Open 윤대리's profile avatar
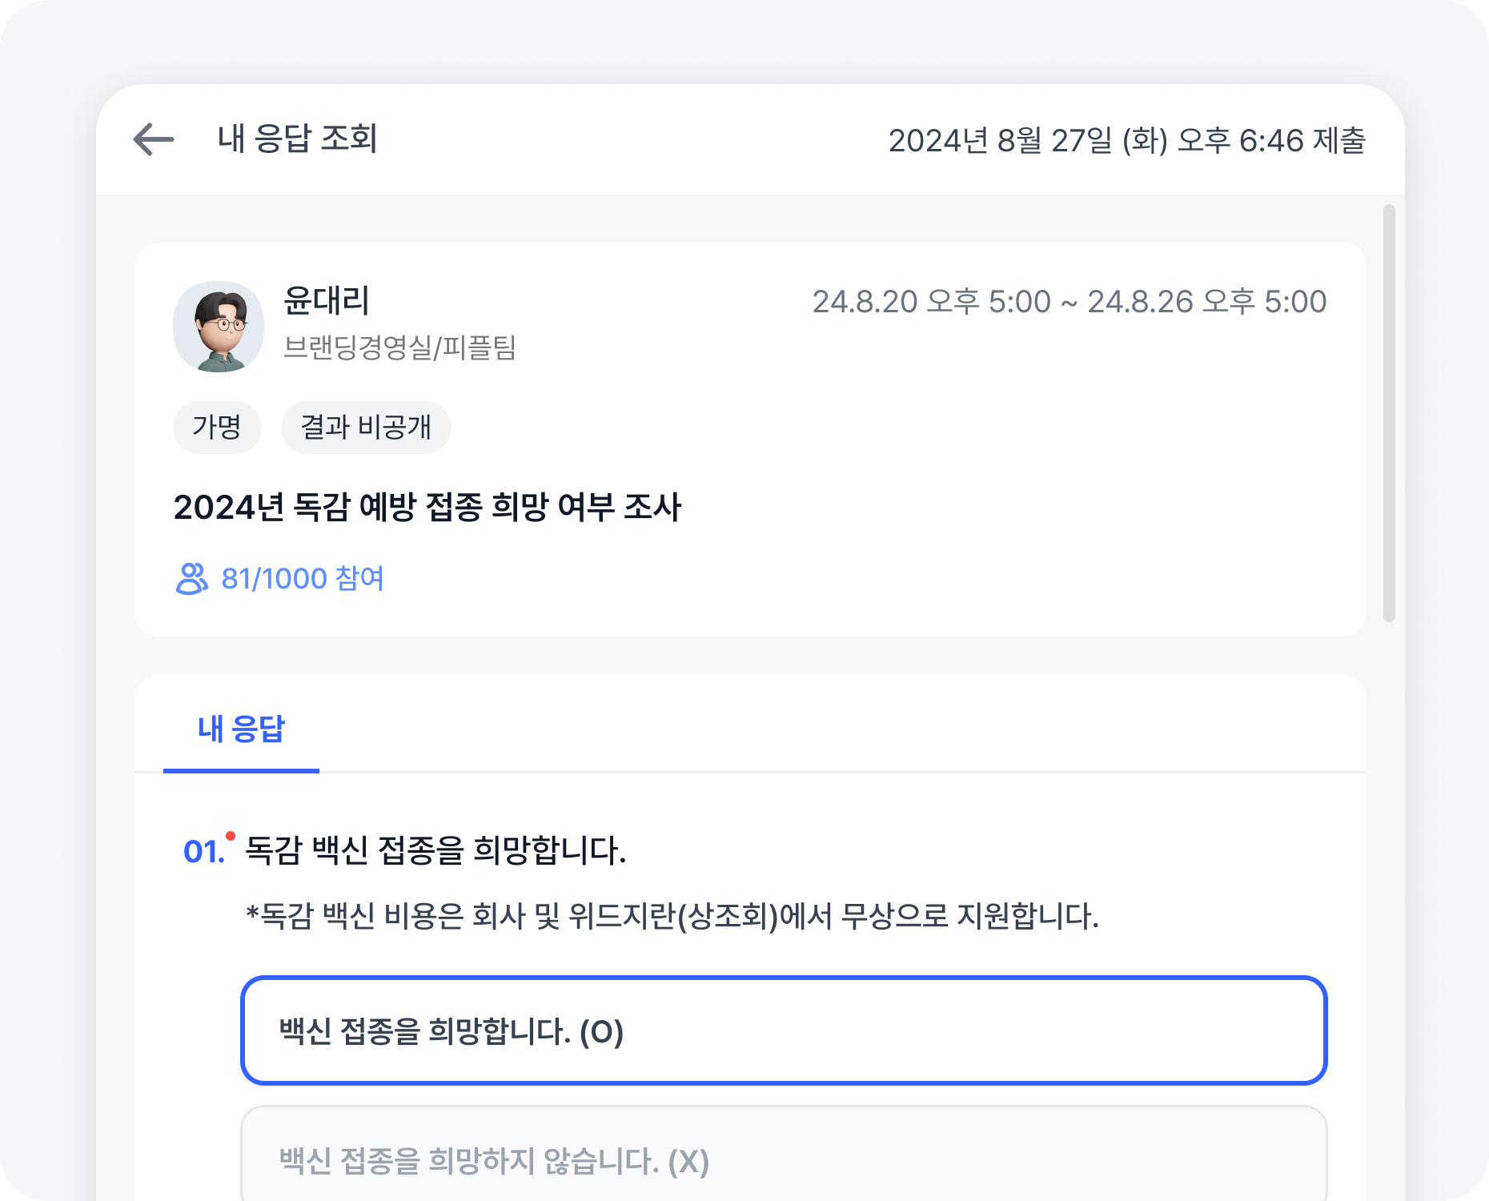1489x1201 pixels. tap(219, 327)
